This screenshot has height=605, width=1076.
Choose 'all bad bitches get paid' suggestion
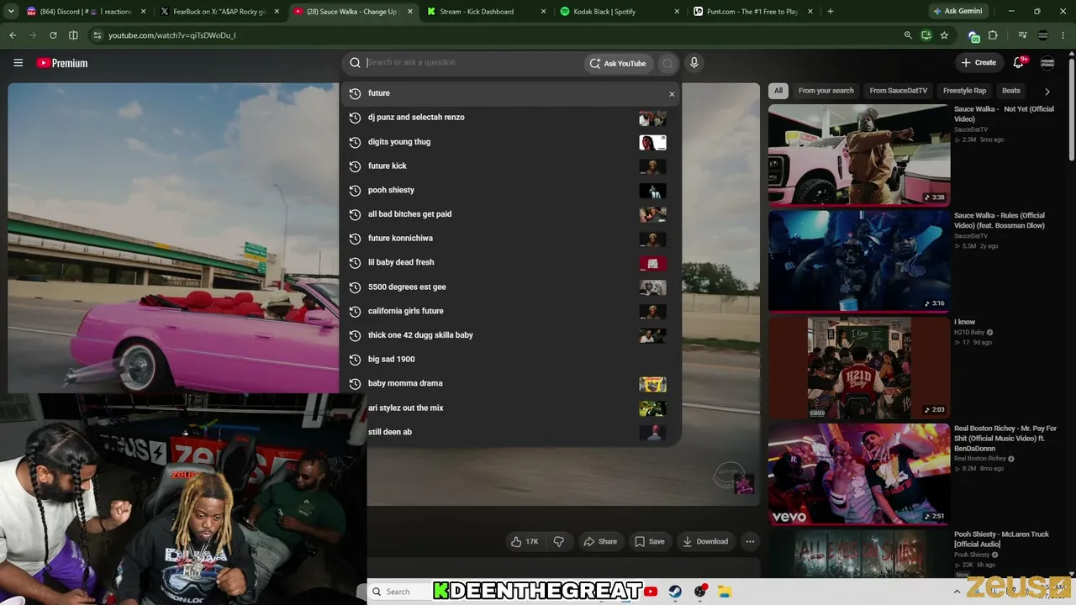pyautogui.click(x=510, y=214)
